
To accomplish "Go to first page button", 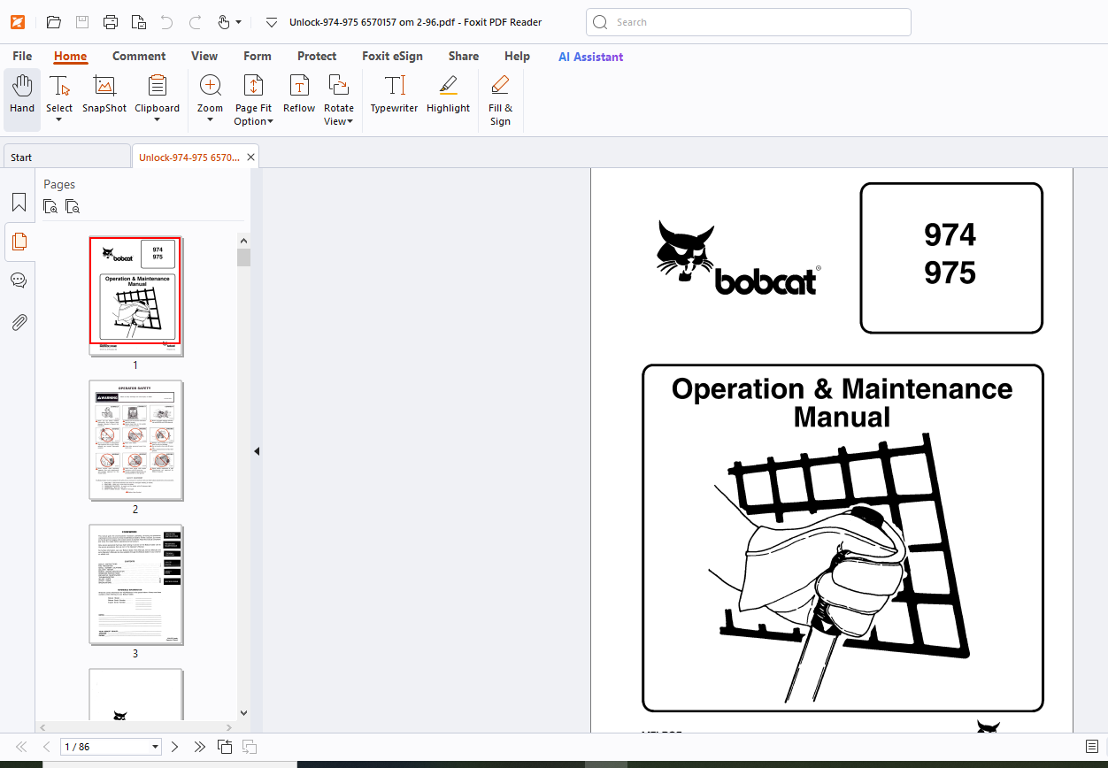I will [21, 747].
